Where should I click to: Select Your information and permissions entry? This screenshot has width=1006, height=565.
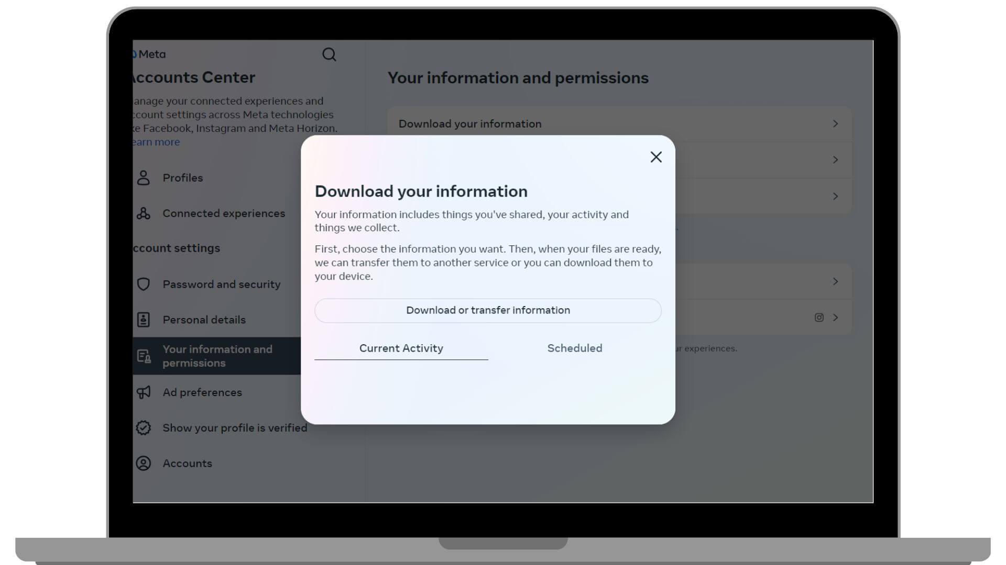point(217,356)
